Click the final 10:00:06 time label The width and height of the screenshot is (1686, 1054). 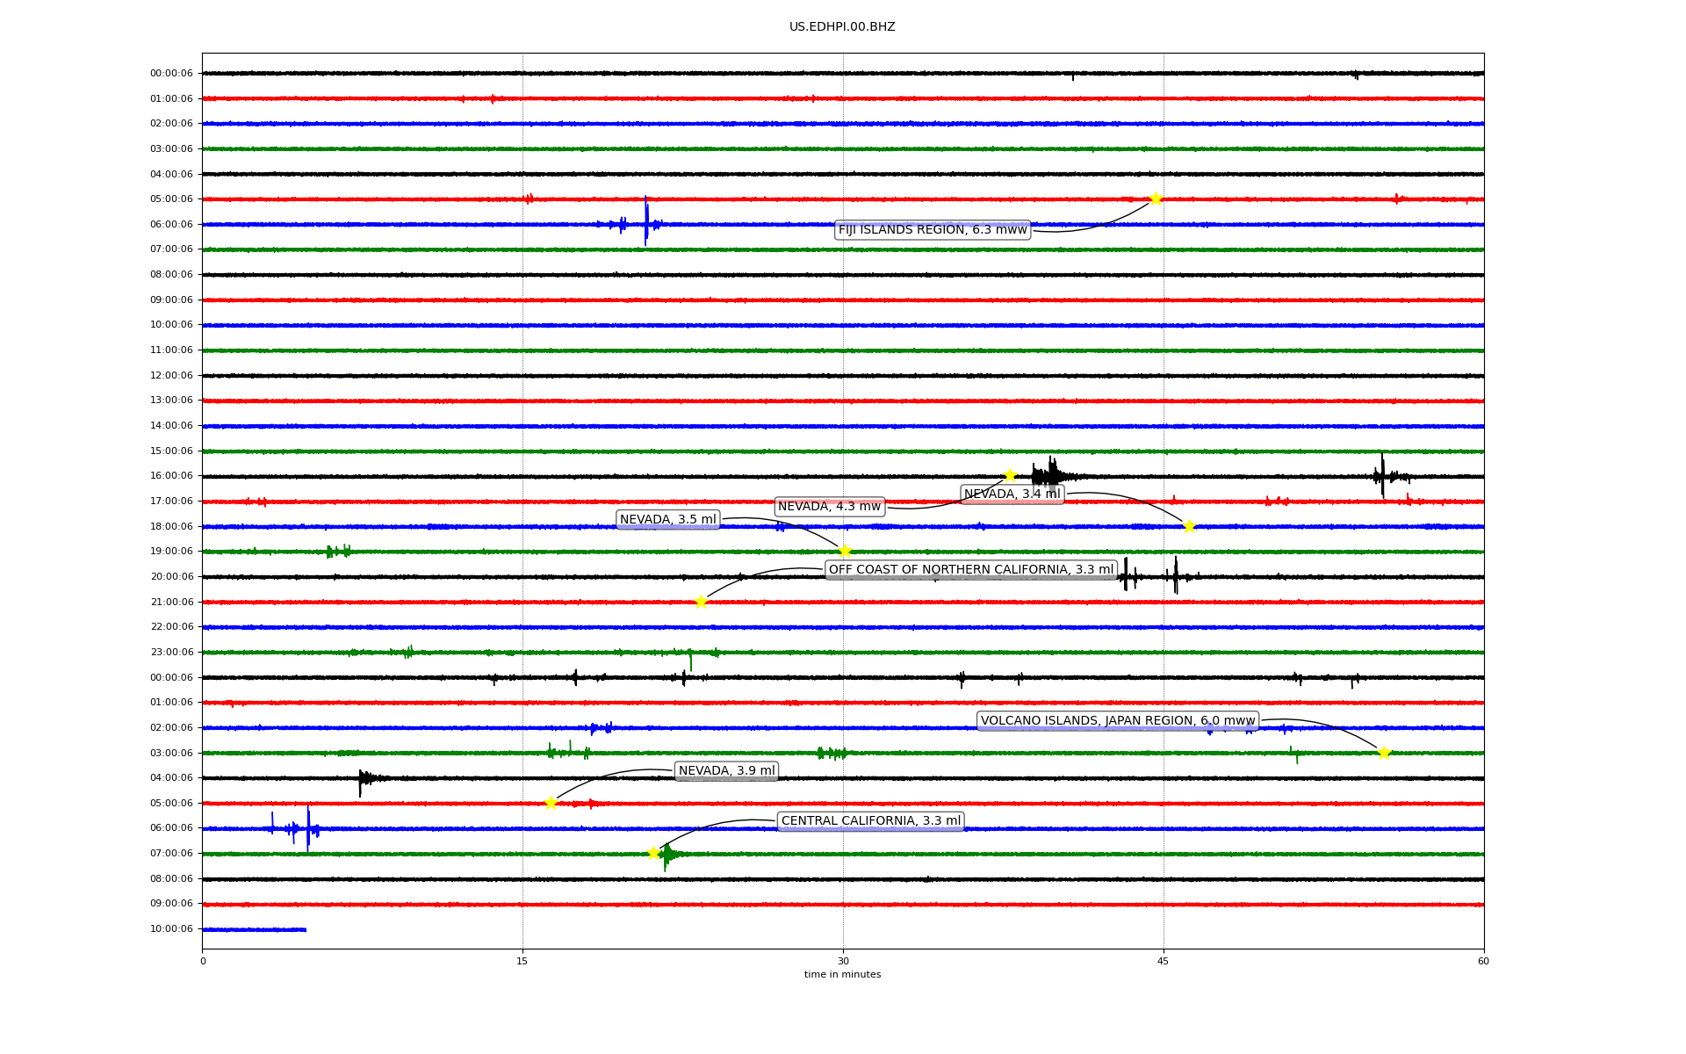click(x=171, y=929)
